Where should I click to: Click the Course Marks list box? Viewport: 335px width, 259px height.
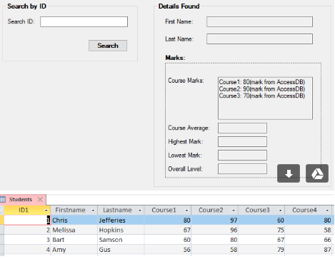tap(265, 98)
